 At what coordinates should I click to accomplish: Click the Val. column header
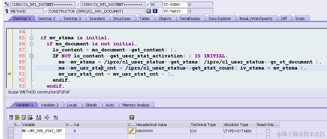[x=100, y=124]
